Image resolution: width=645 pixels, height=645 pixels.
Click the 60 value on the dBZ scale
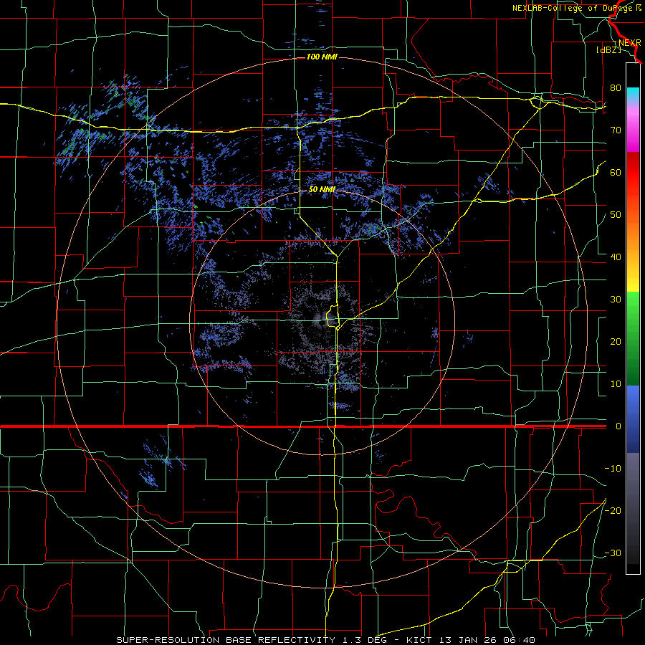click(616, 172)
